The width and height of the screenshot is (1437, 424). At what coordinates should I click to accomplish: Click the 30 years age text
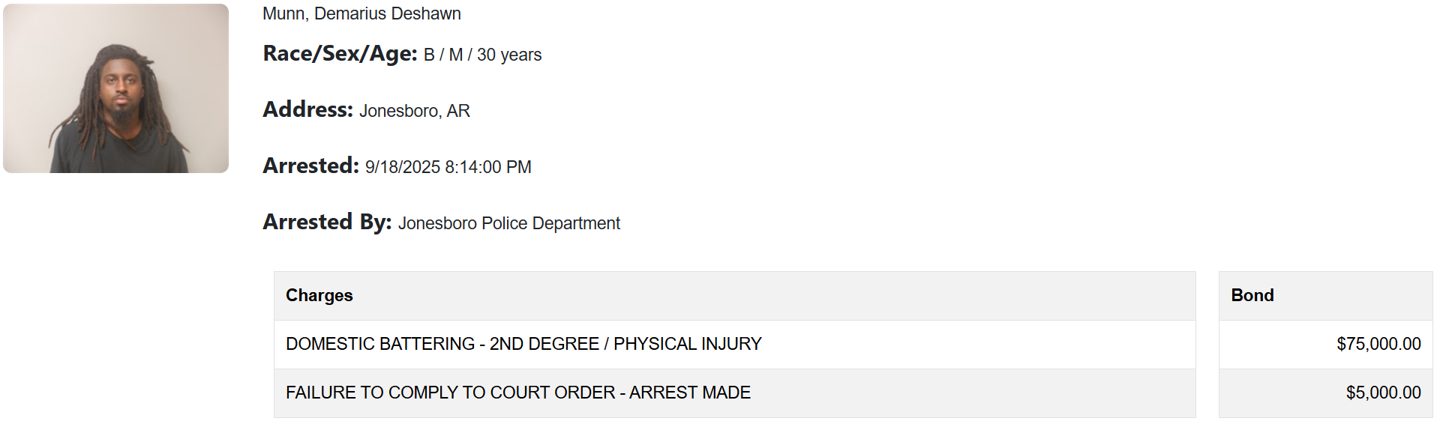(x=509, y=55)
